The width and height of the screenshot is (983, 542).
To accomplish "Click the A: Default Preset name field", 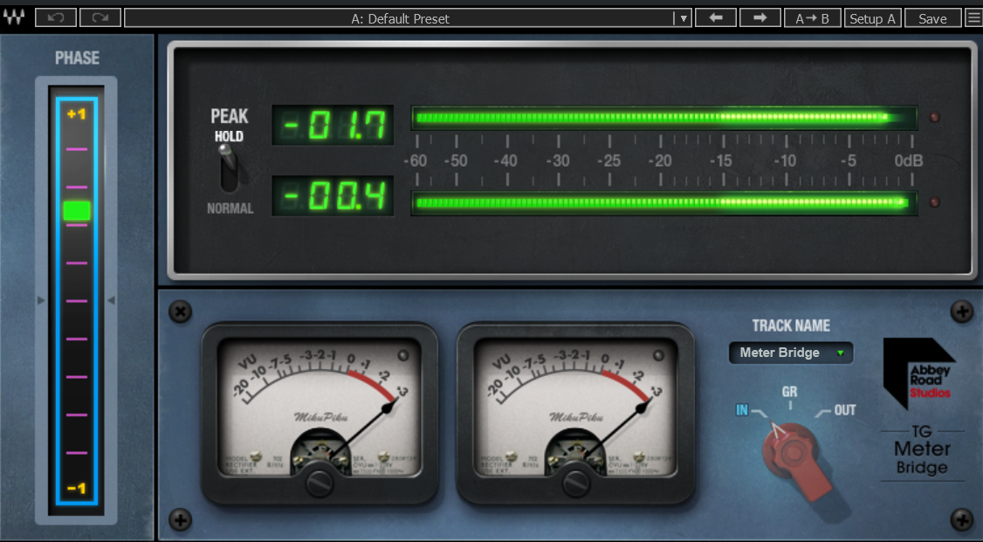I will [x=400, y=18].
